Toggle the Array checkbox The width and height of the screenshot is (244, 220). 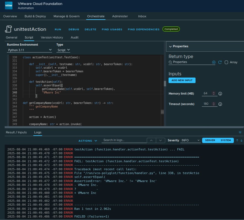coord(226,62)
